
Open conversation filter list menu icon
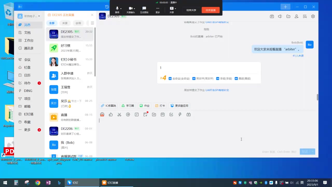click(x=92, y=23)
